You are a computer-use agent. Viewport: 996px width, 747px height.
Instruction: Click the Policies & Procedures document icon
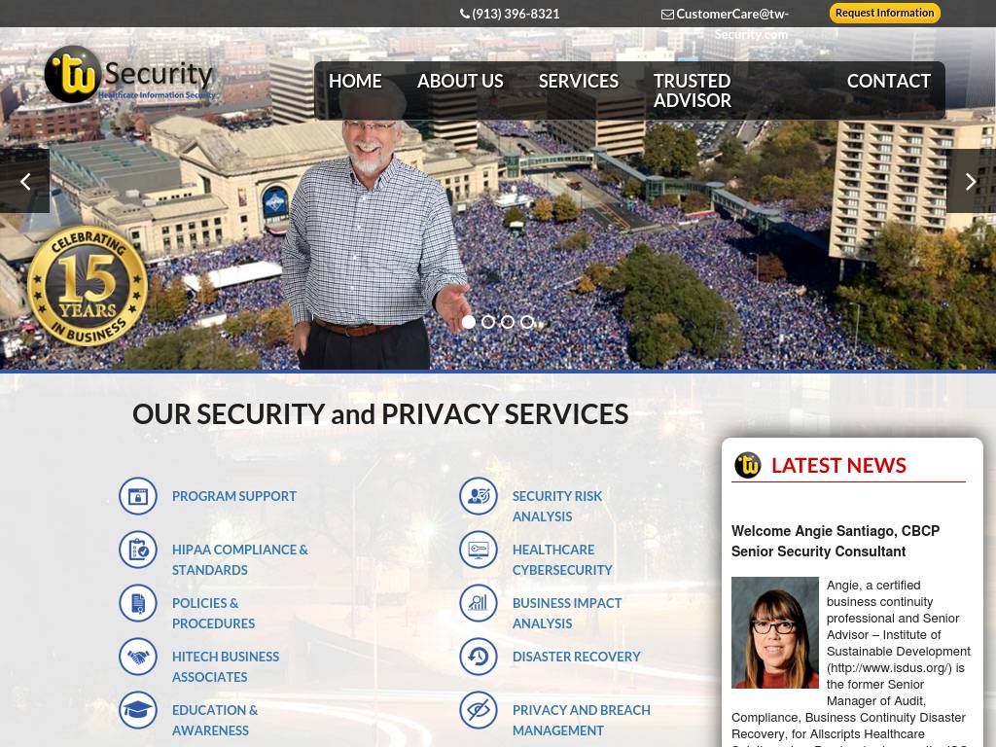pyautogui.click(x=138, y=603)
